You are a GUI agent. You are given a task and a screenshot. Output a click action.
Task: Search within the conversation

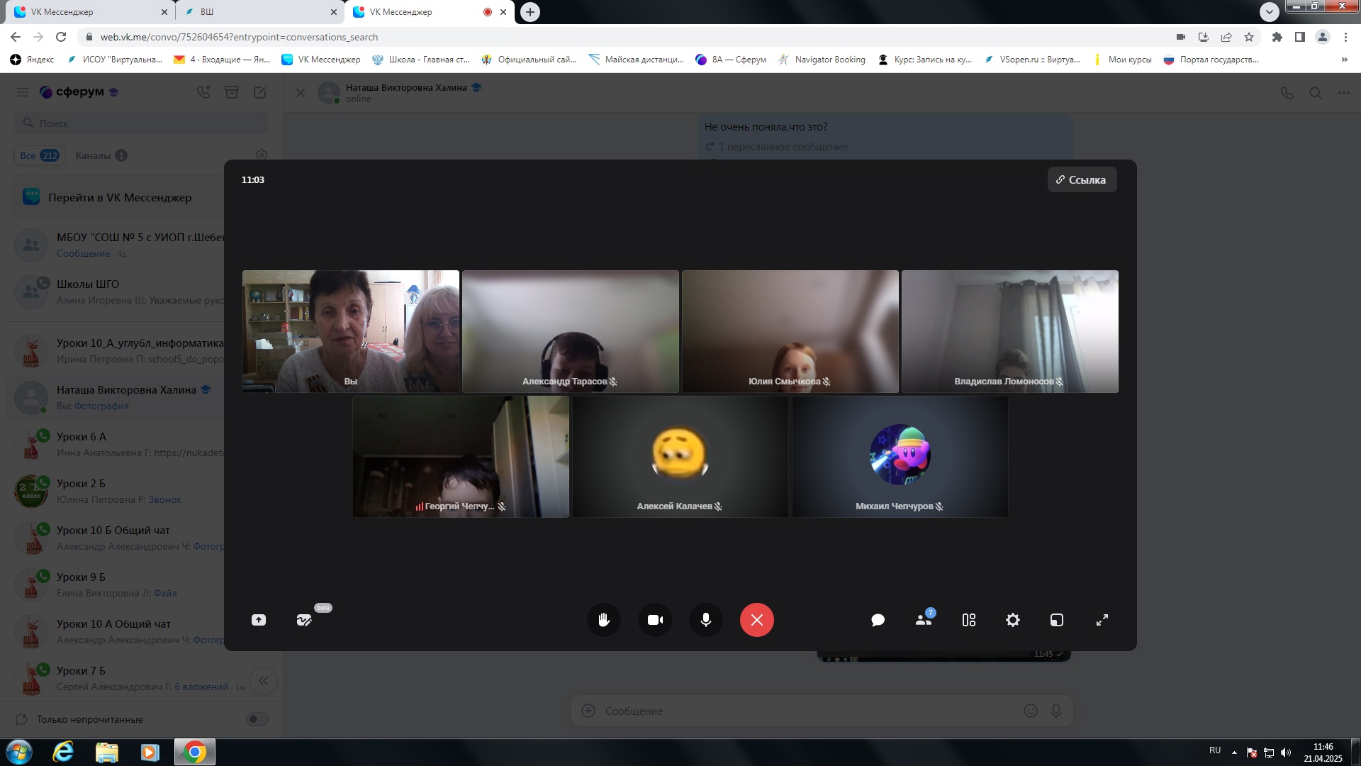point(1316,93)
